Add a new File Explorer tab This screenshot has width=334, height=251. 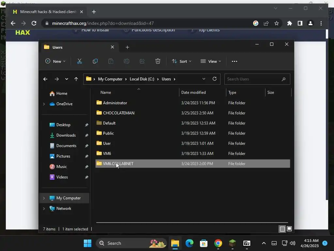[128, 47]
